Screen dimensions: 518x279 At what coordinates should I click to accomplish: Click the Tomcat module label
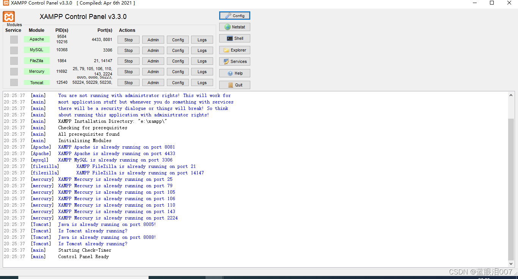point(37,83)
